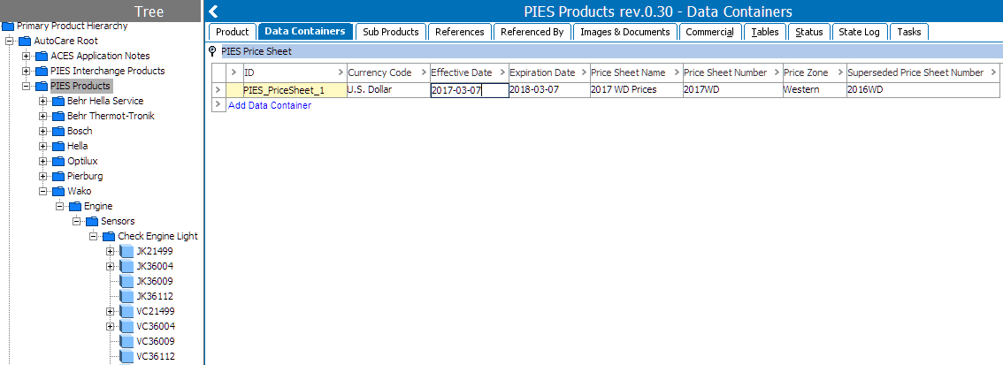
Task: Select the U.S. Dollar currency cell
Action: (387, 90)
